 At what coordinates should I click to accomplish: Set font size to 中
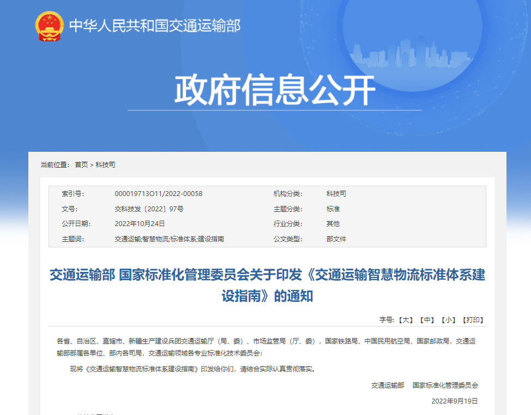click(x=427, y=320)
